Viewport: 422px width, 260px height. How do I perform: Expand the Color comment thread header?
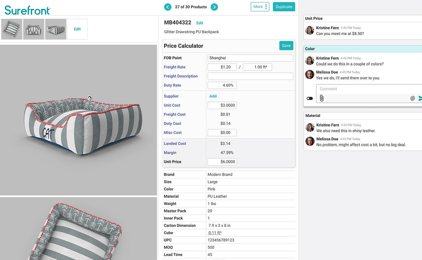[x=362, y=49]
